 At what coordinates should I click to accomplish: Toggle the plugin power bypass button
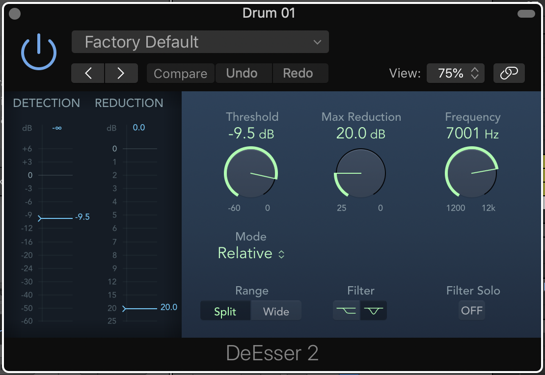click(x=39, y=52)
